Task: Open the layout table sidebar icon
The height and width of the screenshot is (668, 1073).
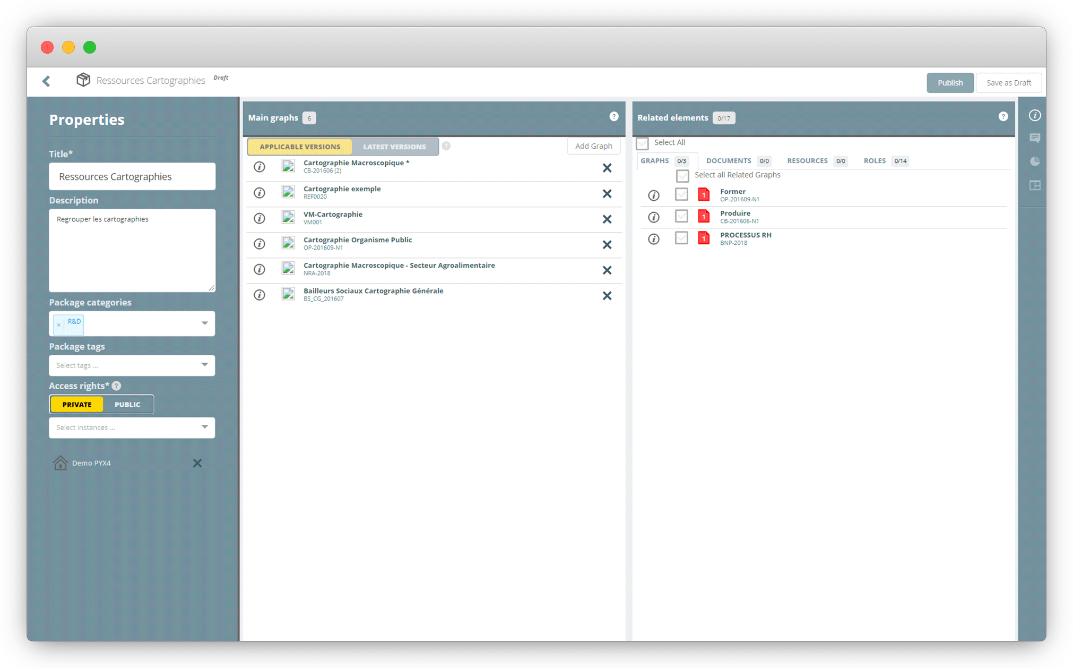Action: click(1035, 185)
